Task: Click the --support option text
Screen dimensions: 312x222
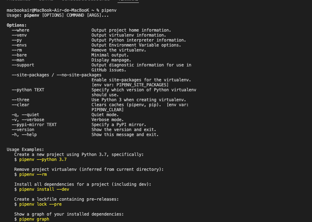Action: pos(23,65)
